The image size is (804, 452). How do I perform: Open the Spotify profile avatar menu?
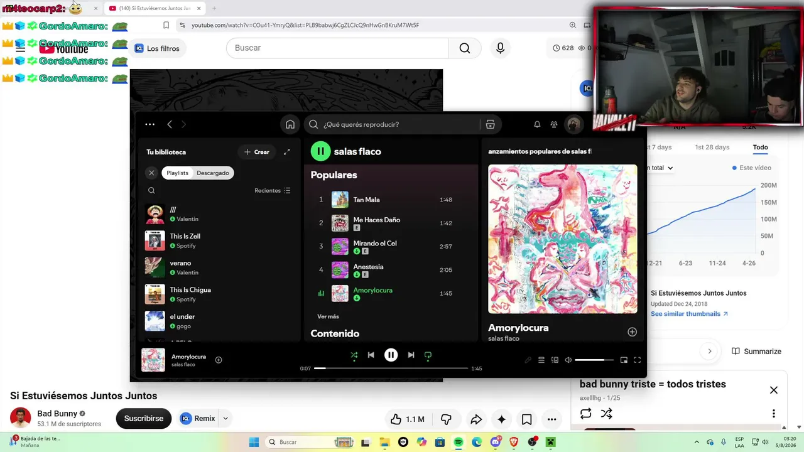coord(573,124)
